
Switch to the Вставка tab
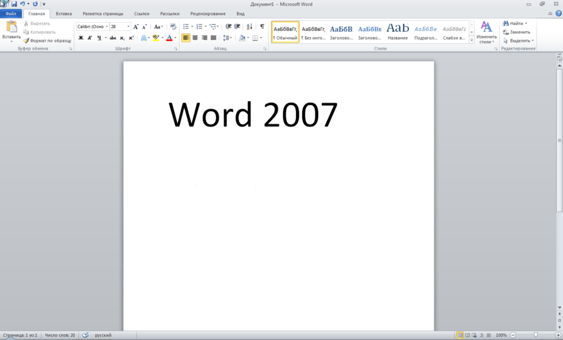click(63, 14)
